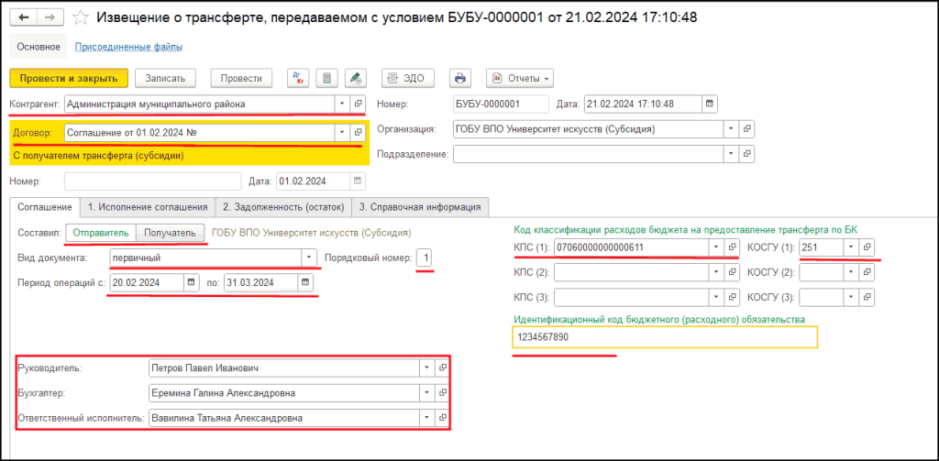Open the Отчеты dropdown menu
This screenshot has height=461, width=939.
coord(519,78)
